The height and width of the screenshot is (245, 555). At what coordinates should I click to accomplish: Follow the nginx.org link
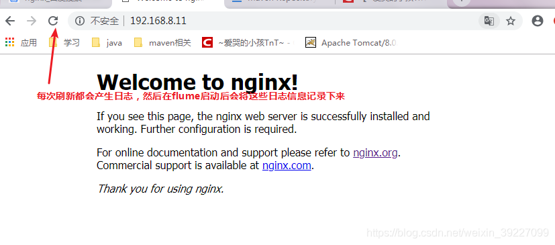click(x=375, y=153)
